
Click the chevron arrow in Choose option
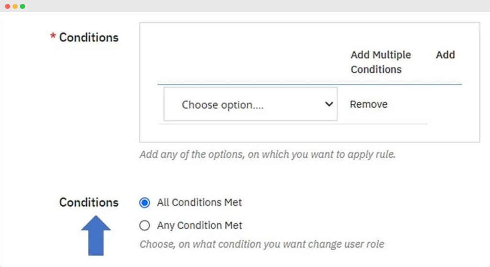(x=329, y=104)
